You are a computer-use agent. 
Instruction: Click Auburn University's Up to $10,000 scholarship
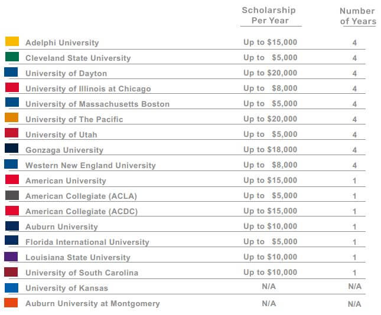coord(271,227)
